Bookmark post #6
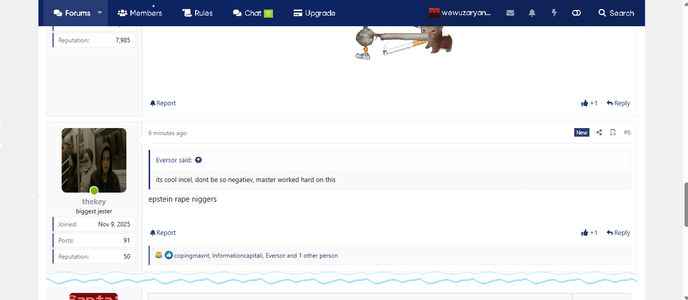Screen dimensions: 688x300 [x=613, y=133]
